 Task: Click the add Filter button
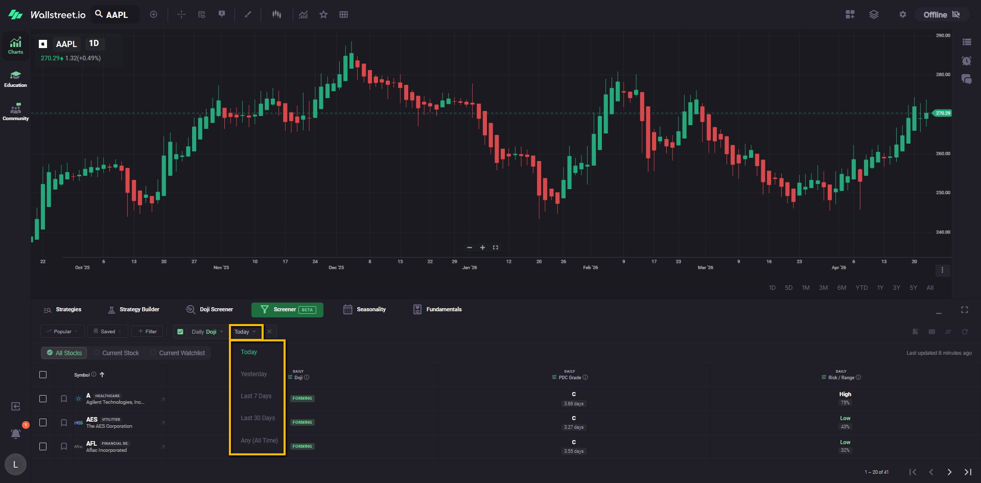click(147, 332)
